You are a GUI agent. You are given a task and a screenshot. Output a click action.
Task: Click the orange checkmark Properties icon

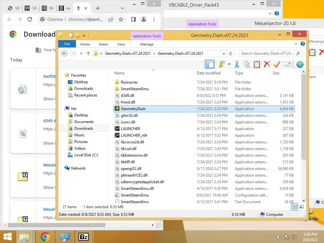coord(277,64)
